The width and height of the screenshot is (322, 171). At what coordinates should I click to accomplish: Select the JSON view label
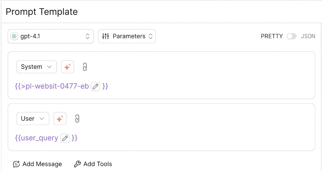(308, 37)
